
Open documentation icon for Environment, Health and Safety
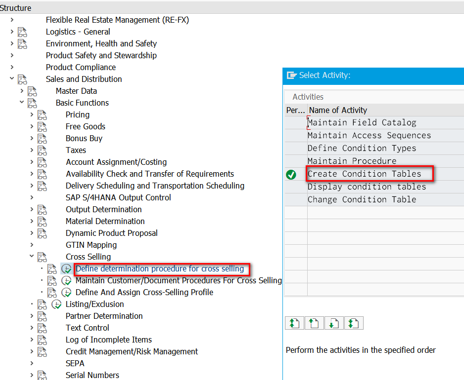22,44
